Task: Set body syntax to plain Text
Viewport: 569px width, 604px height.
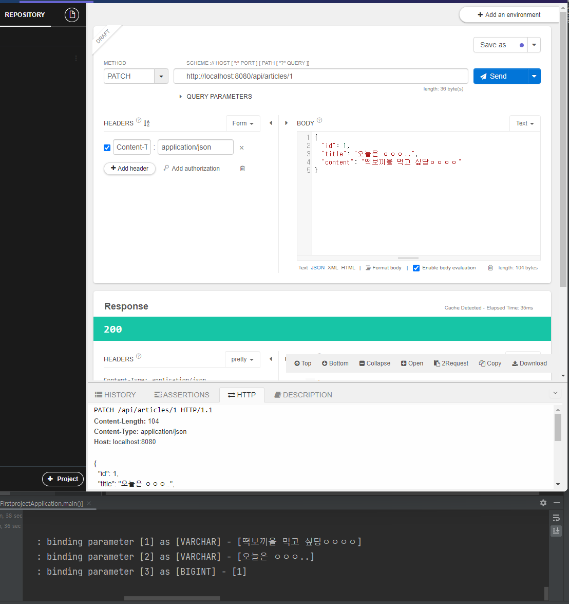Action: click(x=303, y=268)
